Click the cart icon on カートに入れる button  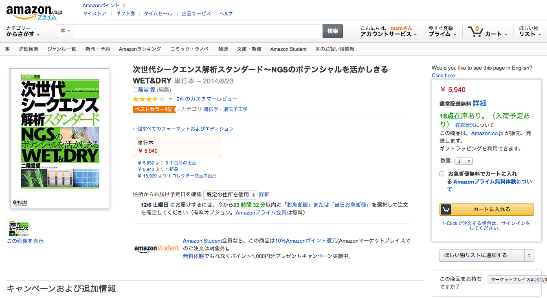[446, 209]
